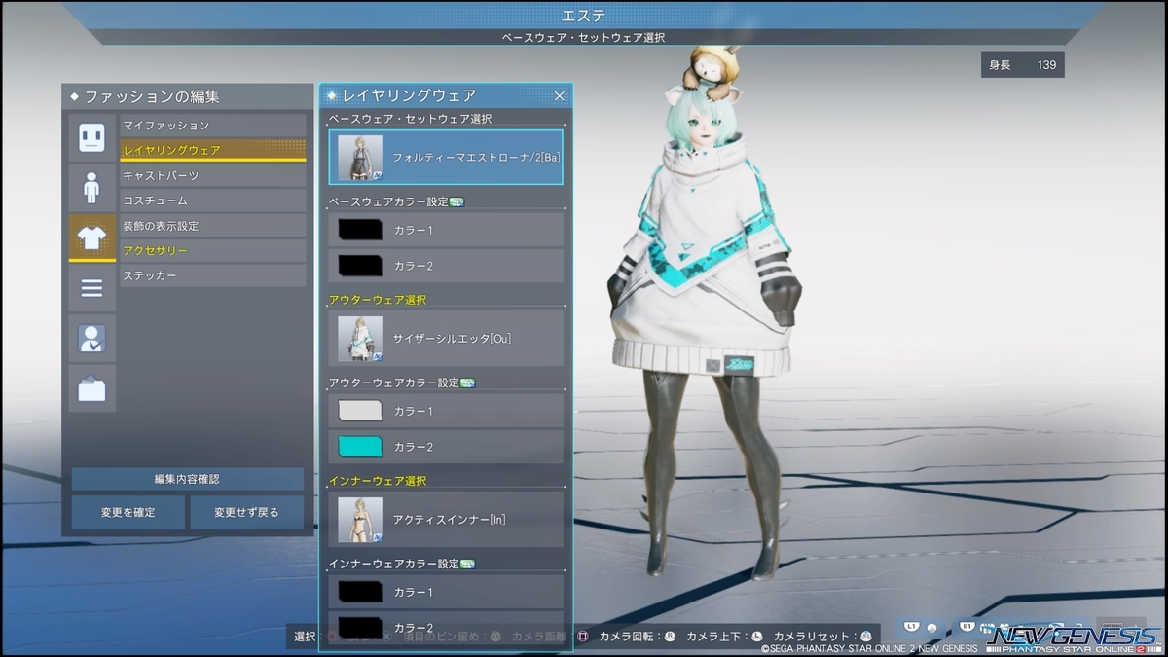Viewport: 1168px width, 657px height.
Task: Open アクセサリー menu entry
Action: 213,251
